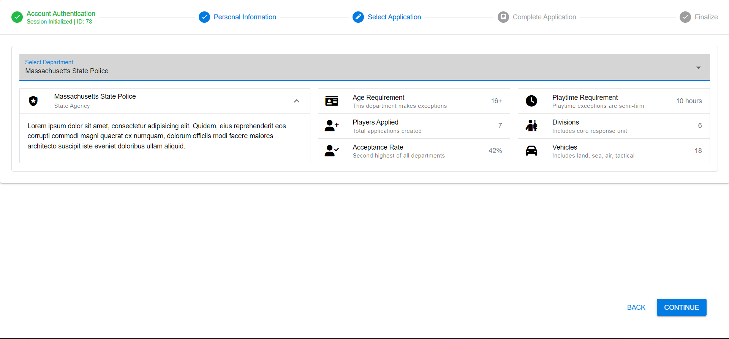Click the State Agency subtitle
This screenshot has width=729, height=339.
72,106
